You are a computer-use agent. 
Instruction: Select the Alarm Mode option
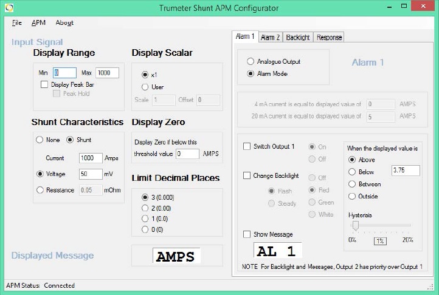pyautogui.click(x=251, y=73)
